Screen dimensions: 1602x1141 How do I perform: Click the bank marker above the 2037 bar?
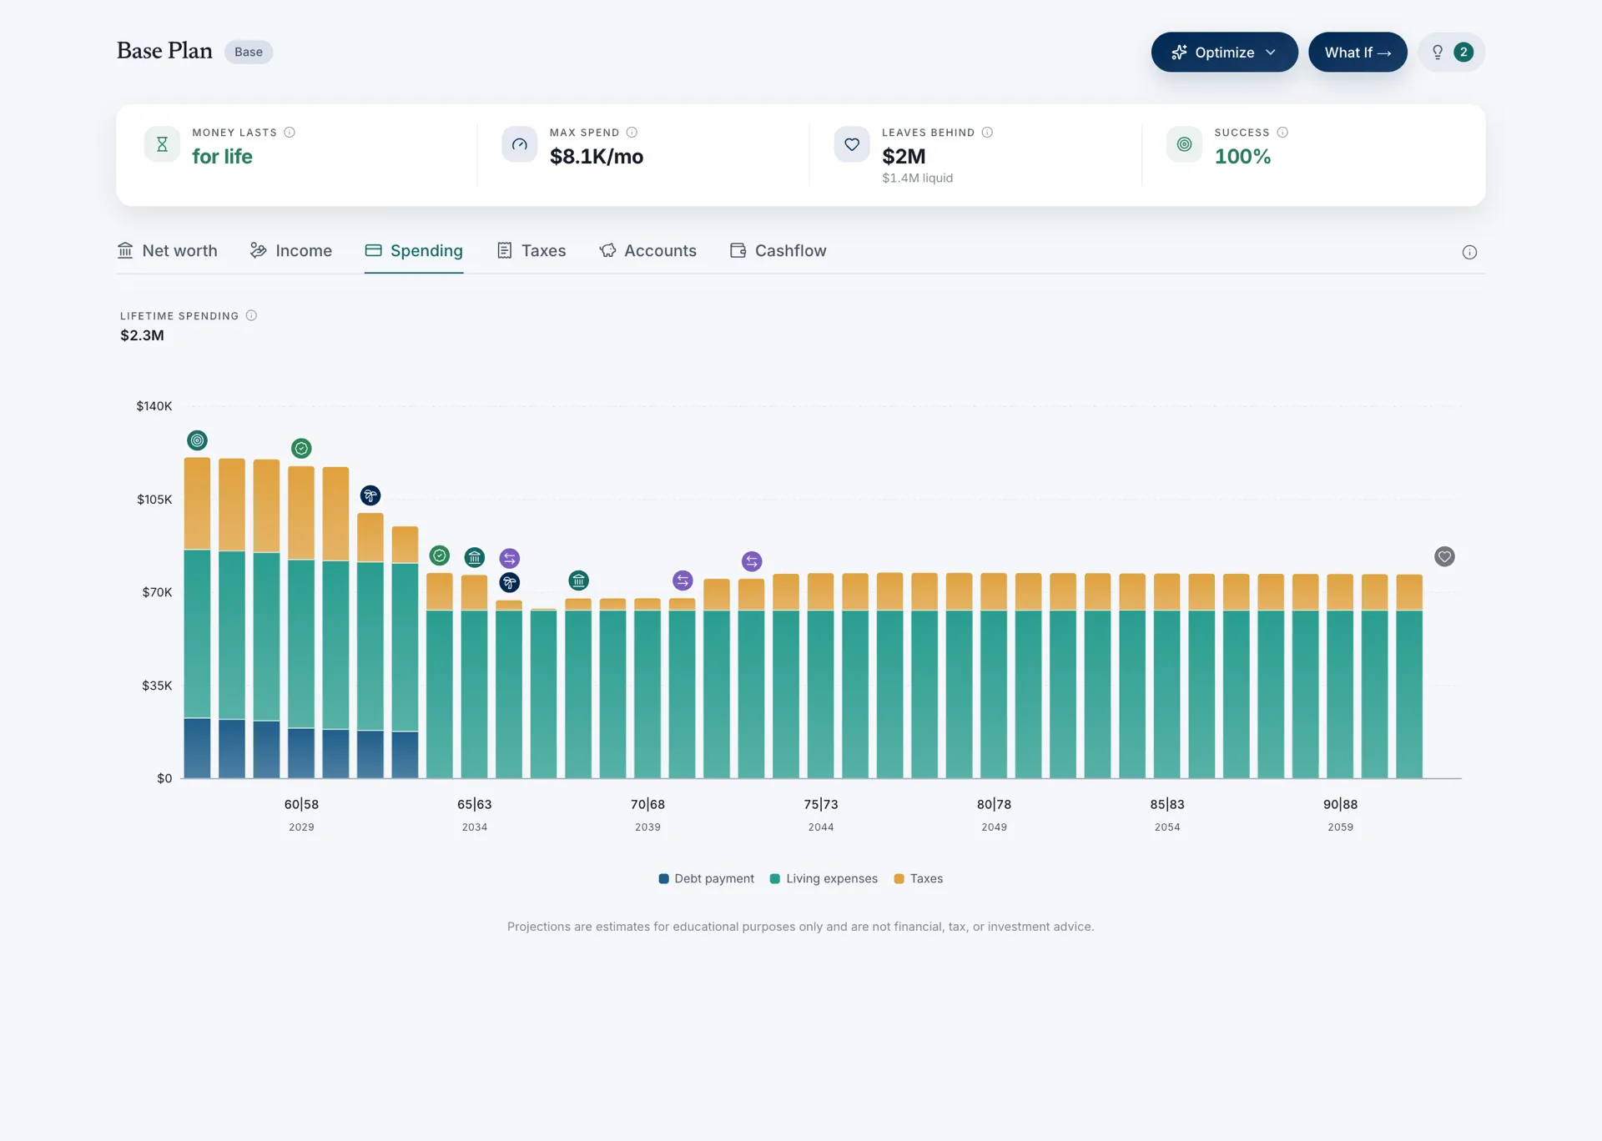click(x=578, y=580)
